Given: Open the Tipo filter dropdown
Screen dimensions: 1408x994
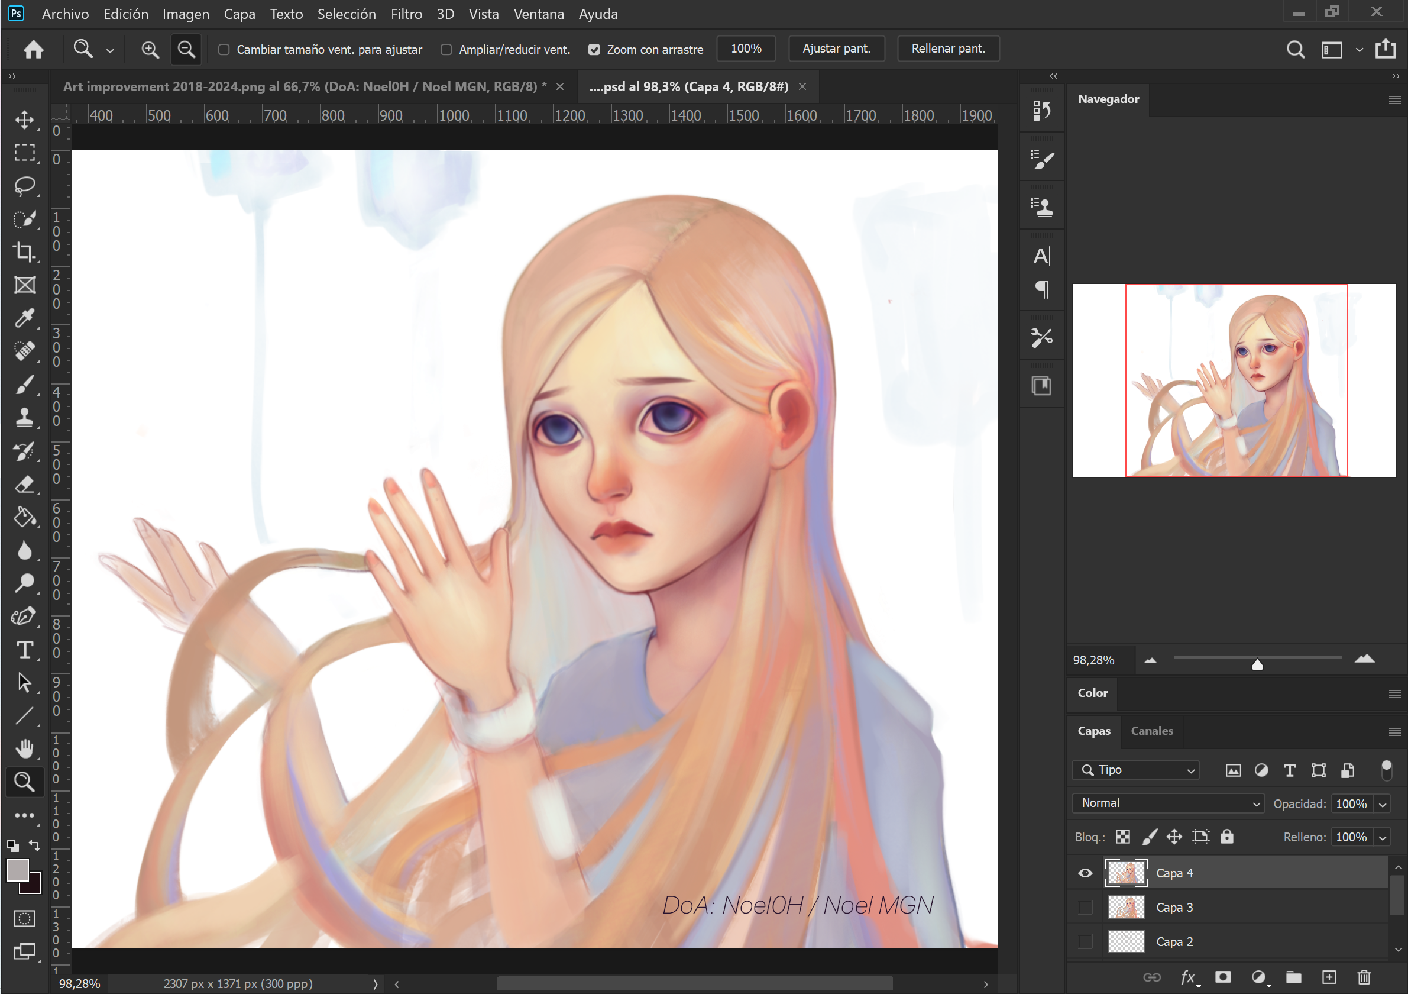Looking at the screenshot, I should 1136,770.
